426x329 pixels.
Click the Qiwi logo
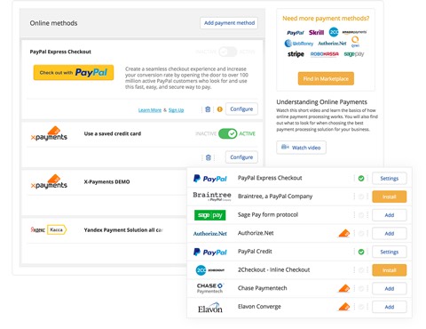[355, 42]
